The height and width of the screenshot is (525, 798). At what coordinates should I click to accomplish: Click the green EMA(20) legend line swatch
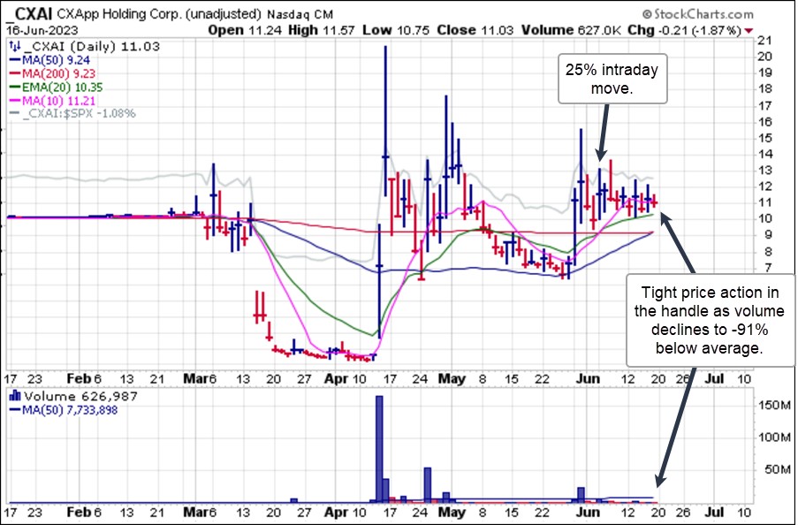pos(15,87)
